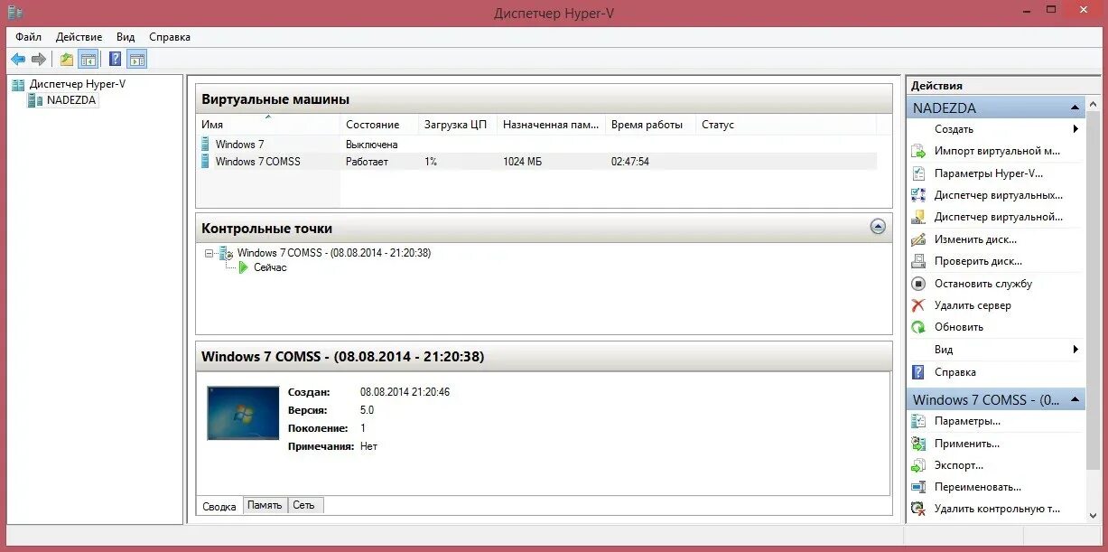Click the red X Remove Server icon

pyautogui.click(x=918, y=305)
